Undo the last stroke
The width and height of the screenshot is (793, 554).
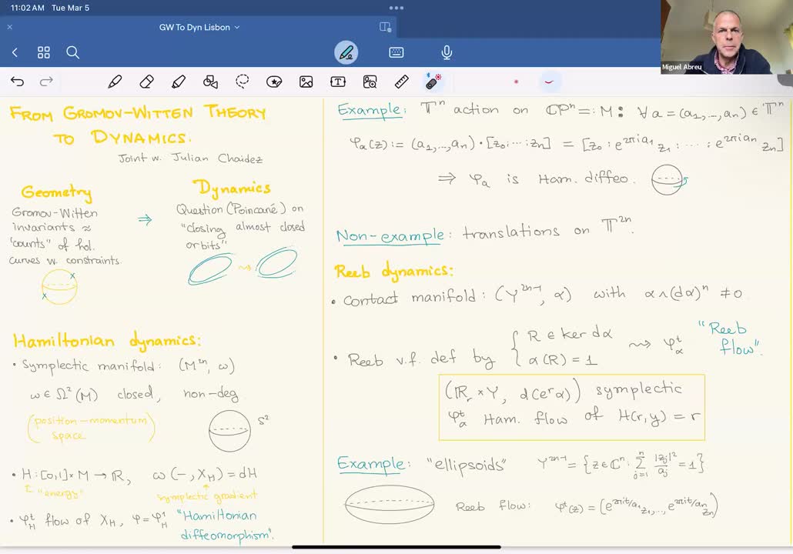[x=16, y=81]
